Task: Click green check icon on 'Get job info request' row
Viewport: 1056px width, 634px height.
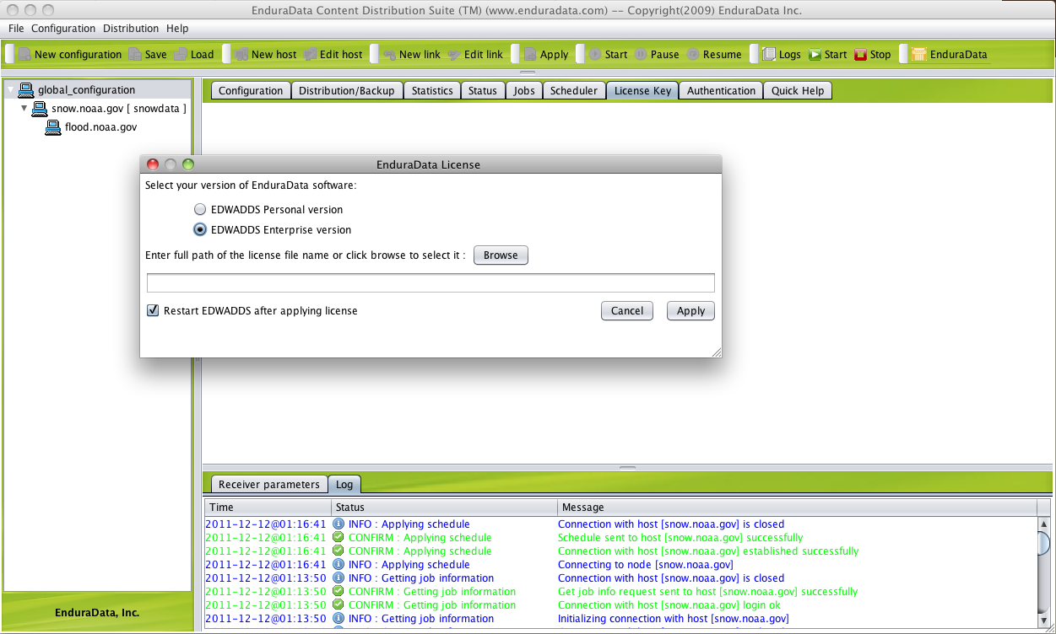Action: pyautogui.click(x=338, y=592)
